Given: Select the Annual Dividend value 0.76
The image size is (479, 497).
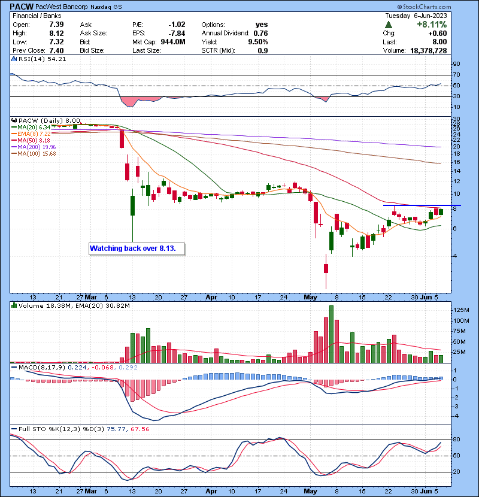Looking at the screenshot, I should click(260, 34).
